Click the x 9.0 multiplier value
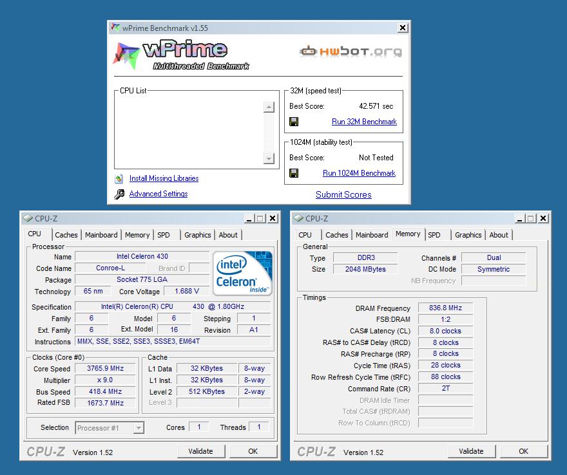This screenshot has height=475, width=567. pyautogui.click(x=105, y=380)
